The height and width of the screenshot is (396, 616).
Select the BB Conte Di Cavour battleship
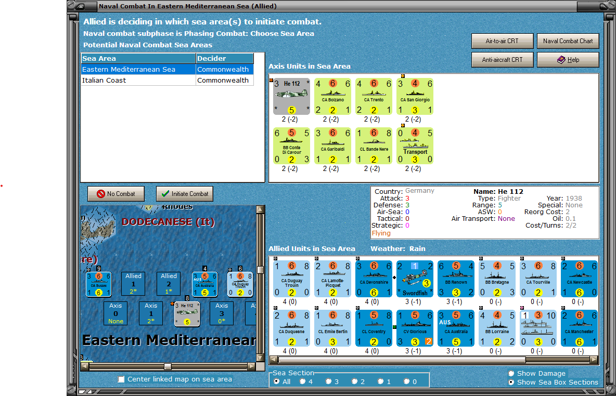click(291, 146)
